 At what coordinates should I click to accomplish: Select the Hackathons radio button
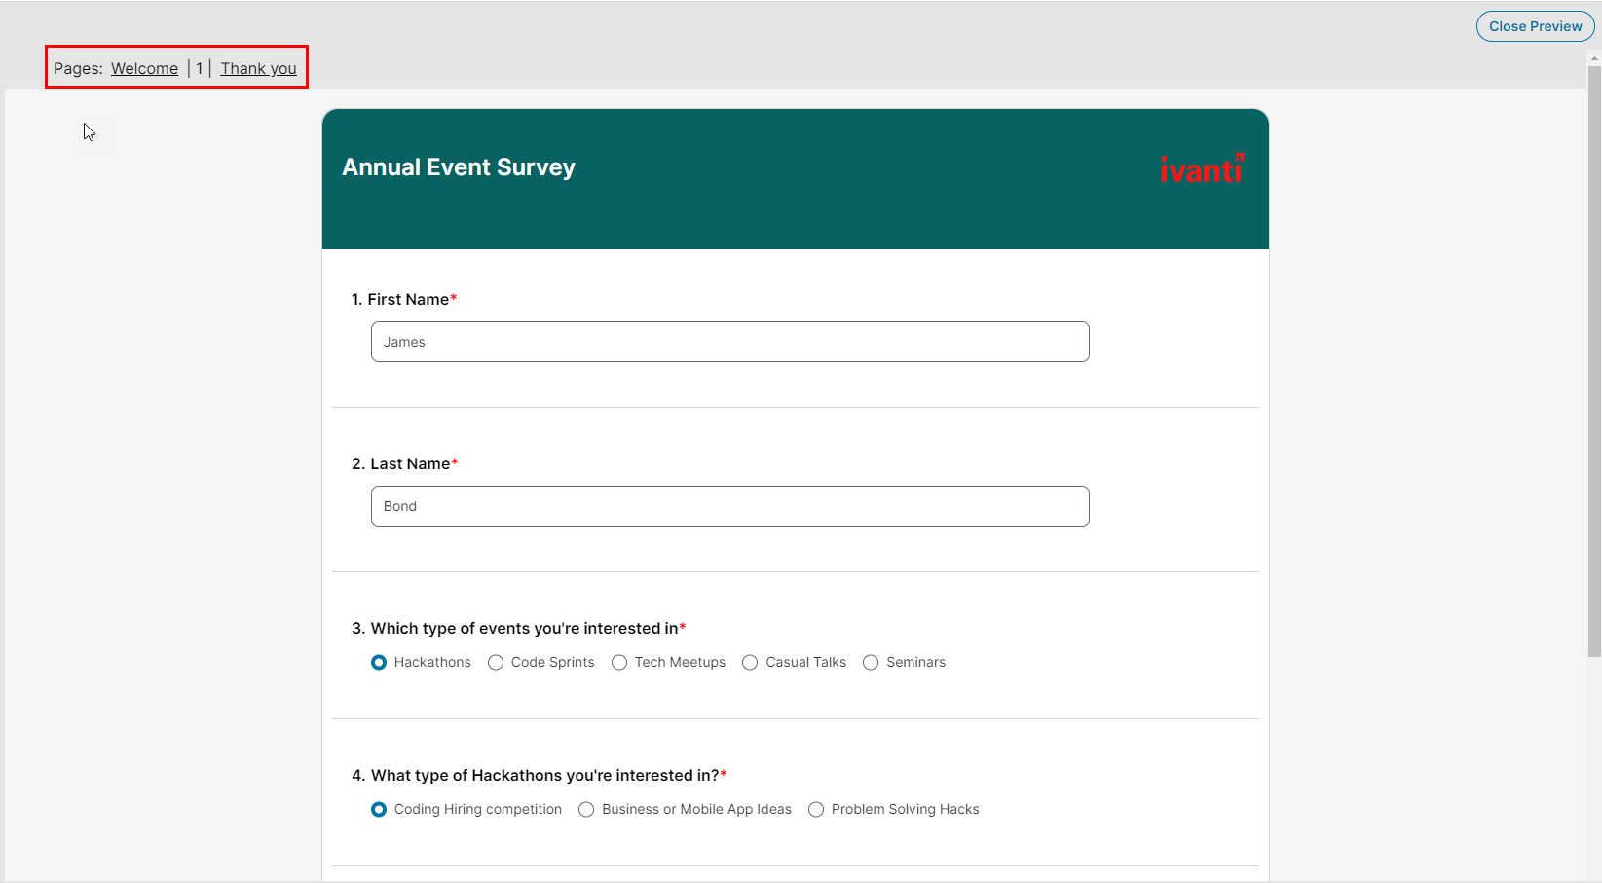pos(379,663)
